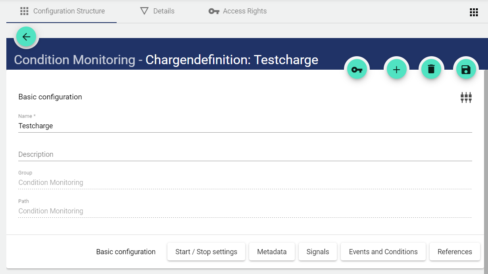Show the Signals section
This screenshot has height=274, width=488.
(317, 252)
